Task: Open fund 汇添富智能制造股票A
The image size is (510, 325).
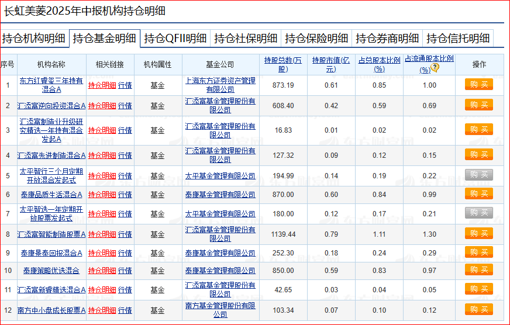Action: tap(51, 234)
